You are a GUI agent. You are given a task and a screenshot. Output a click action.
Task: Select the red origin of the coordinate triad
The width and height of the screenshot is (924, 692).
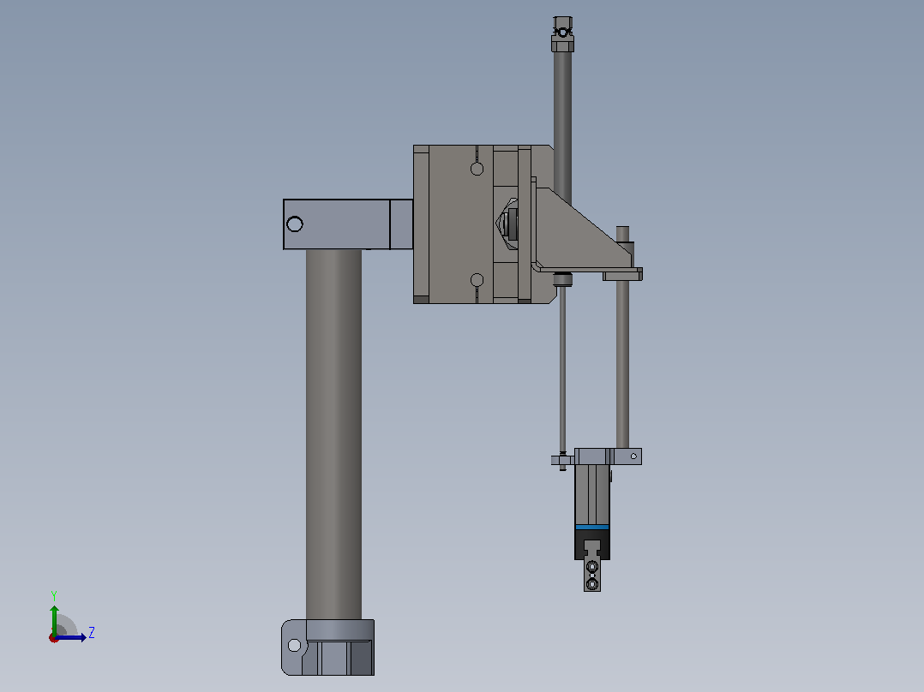tap(54, 638)
